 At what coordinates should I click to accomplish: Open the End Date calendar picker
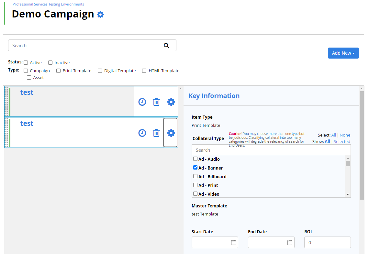[290, 242]
